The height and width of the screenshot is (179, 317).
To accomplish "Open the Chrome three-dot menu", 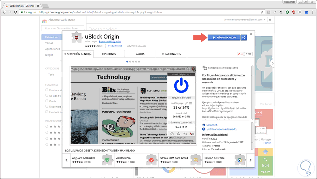I will pos(312,12).
